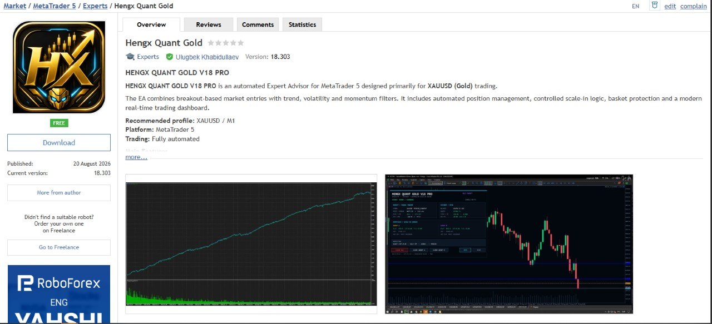
Task: Click the edit link
Action: click(670, 6)
